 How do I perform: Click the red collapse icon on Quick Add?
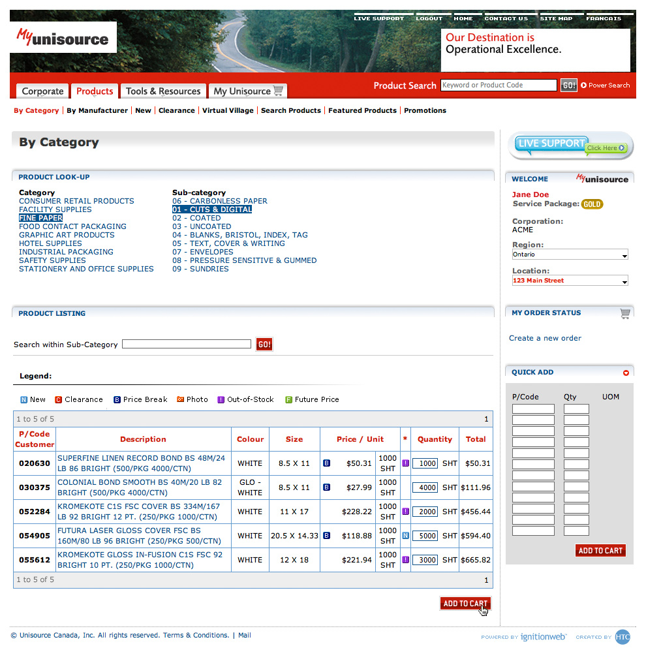pos(626,373)
